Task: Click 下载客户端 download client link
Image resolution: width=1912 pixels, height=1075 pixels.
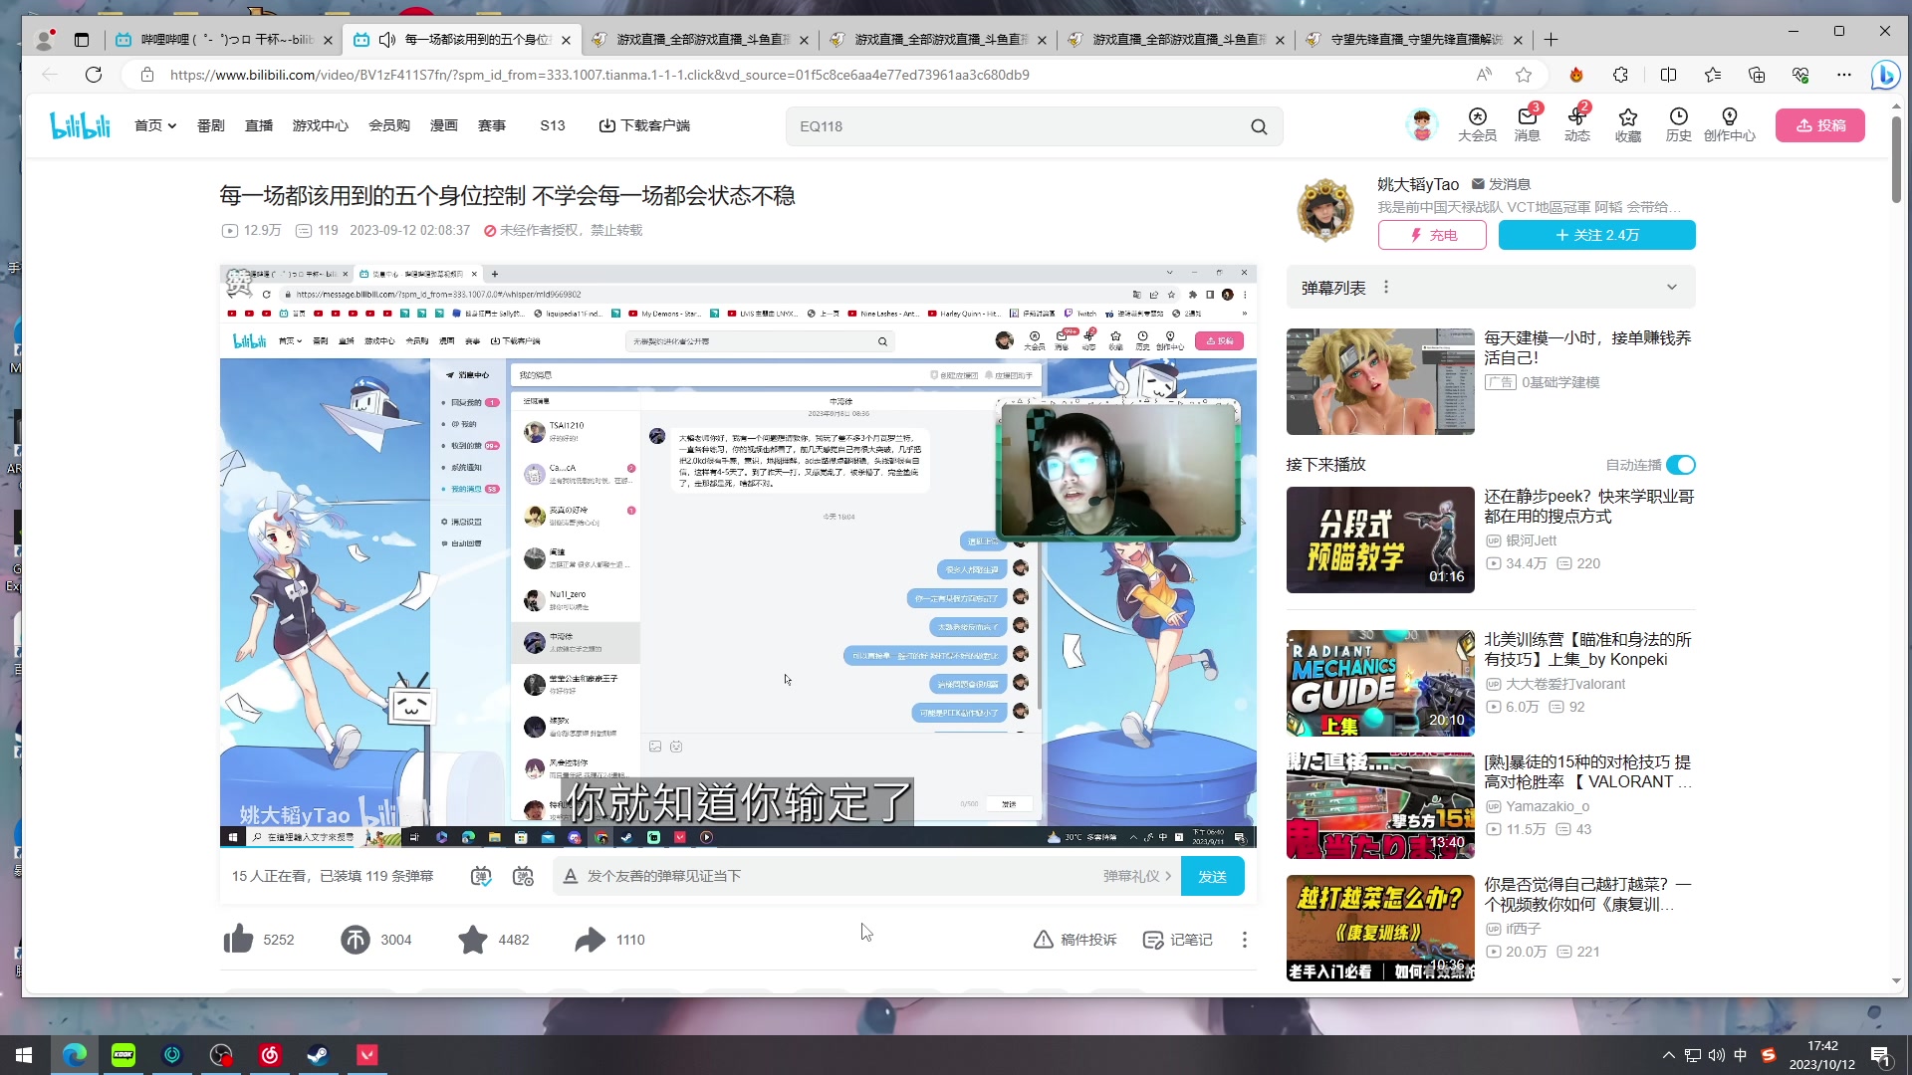Action: click(644, 125)
